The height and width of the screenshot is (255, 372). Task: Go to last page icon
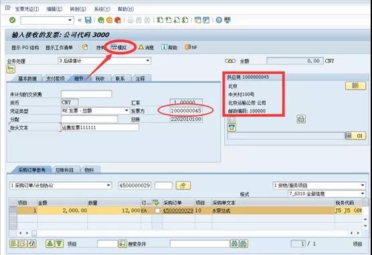pos(185,20)
